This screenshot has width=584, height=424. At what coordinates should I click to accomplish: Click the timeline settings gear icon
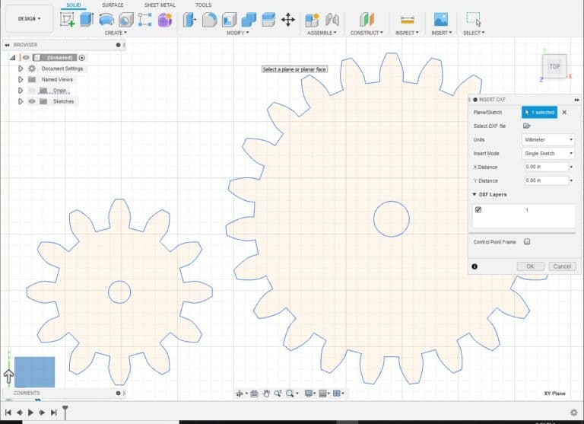coord(573,413)
